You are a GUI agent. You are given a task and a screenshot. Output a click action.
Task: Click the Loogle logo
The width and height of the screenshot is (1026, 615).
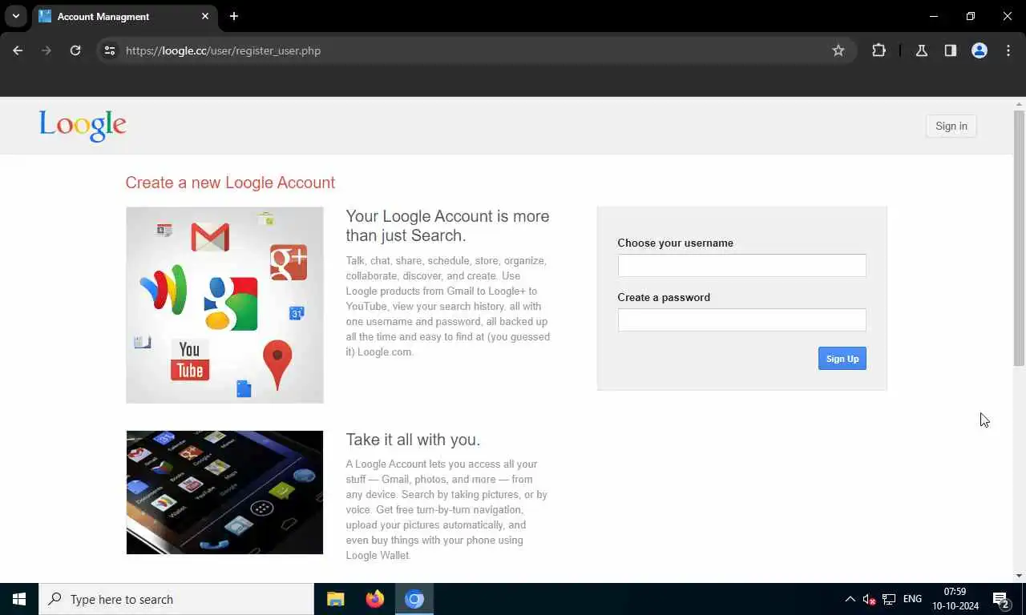pyautogui.click(x=83, y=126)
